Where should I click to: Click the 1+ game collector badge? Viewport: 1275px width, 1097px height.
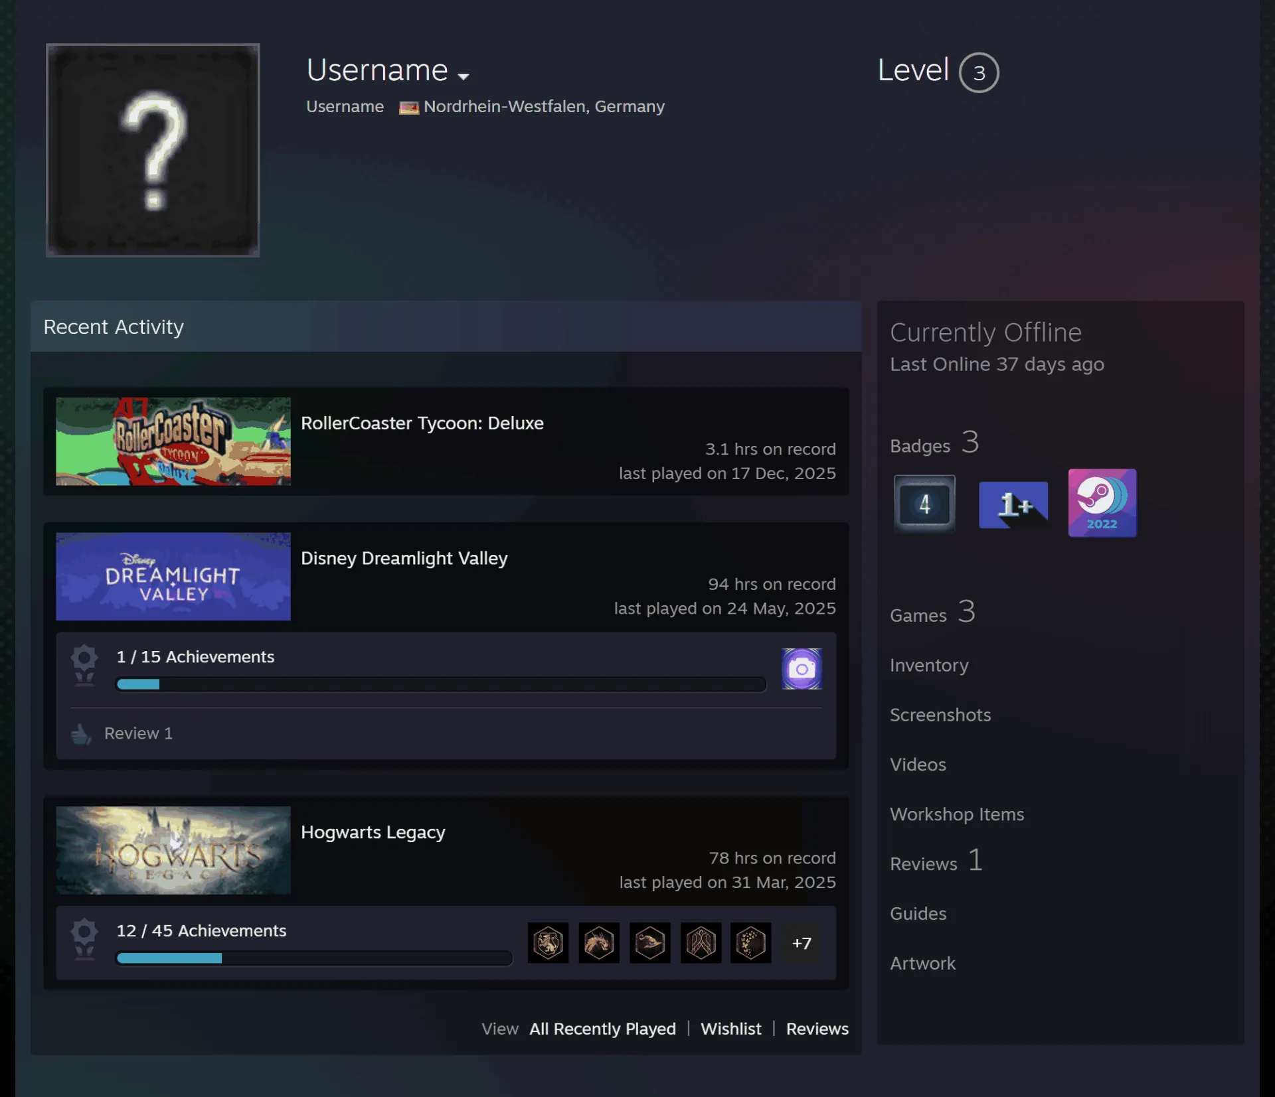(x=1013, y=505)
